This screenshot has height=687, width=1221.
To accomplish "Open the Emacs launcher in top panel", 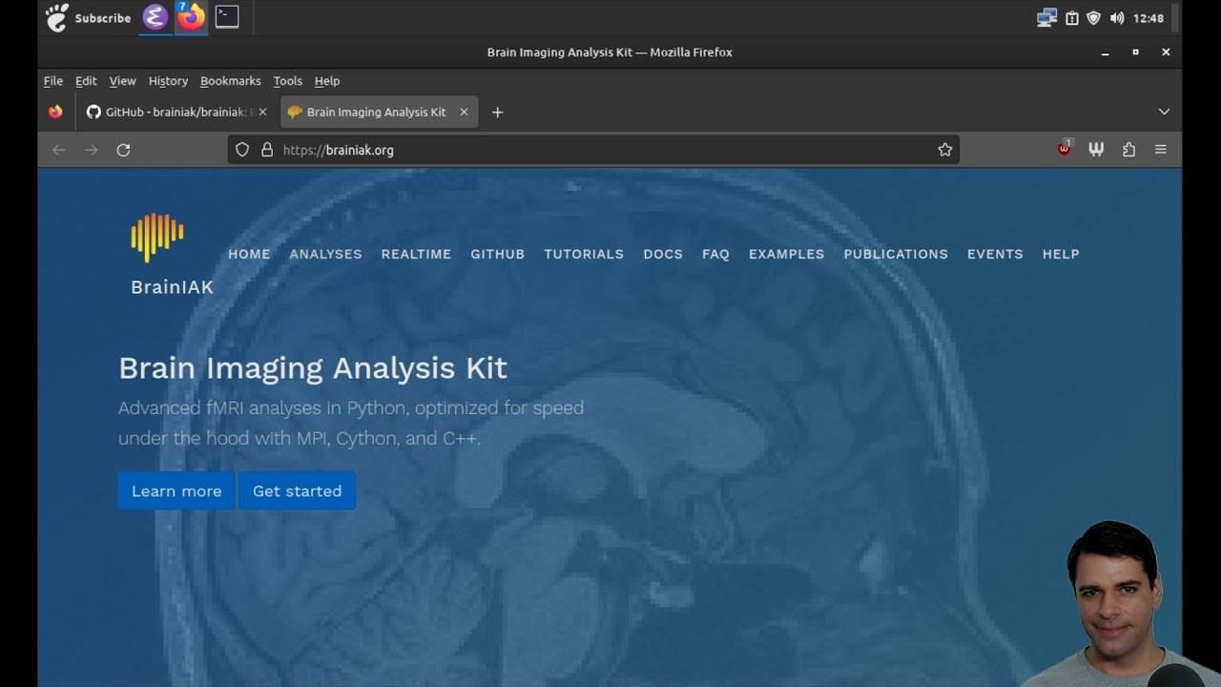I will click(x=155, y=17).
